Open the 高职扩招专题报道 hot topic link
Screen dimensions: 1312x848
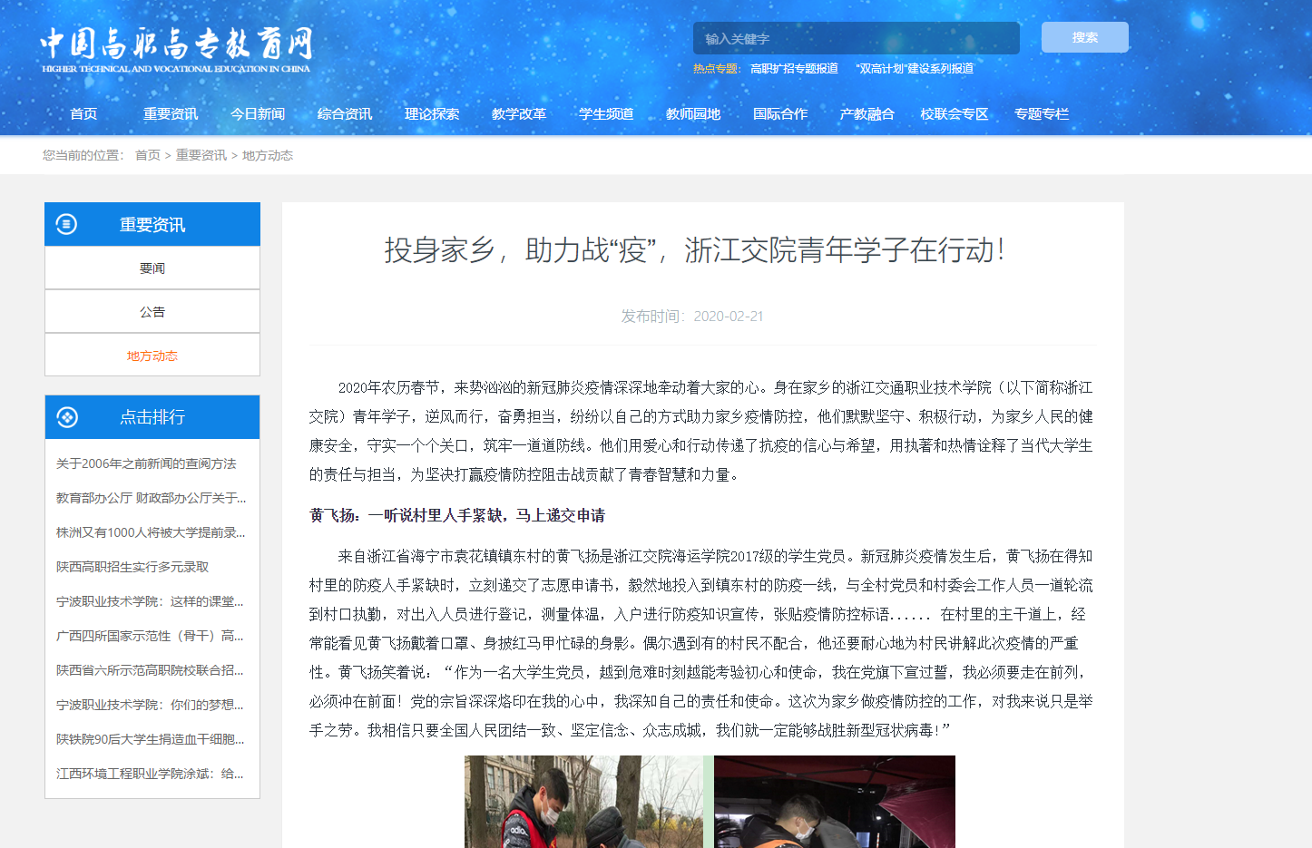pyautogui.click(x=794, y=69)
